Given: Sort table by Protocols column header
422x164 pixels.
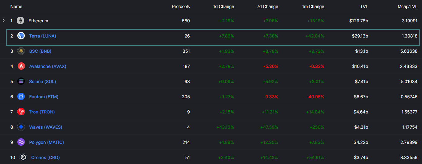Looking at the screenshot, I should (x=181, y=7).
